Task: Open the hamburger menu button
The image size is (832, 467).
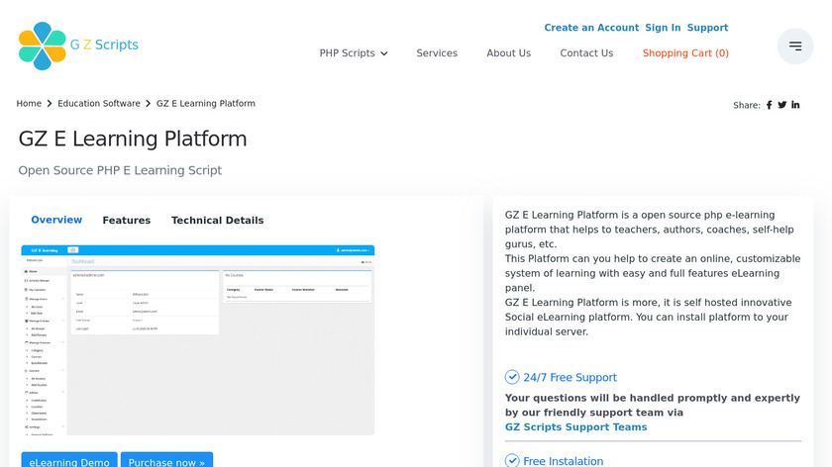Action: pos(794,47)
